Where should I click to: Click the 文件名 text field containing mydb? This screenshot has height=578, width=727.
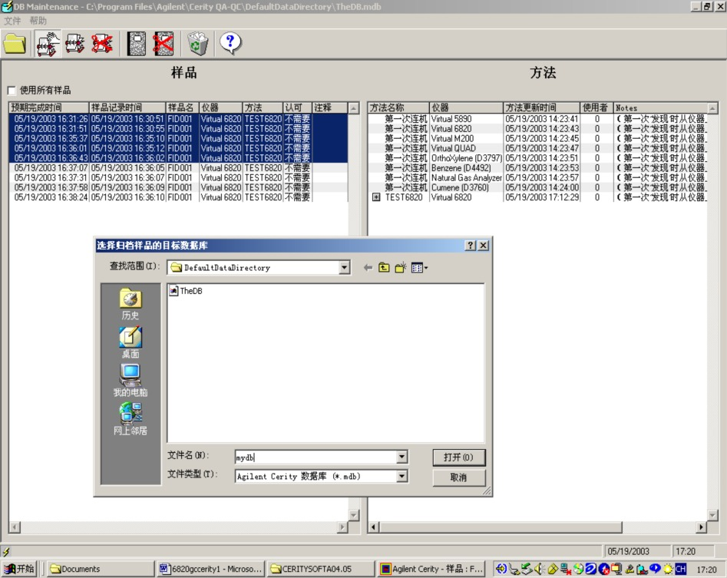[x=316, y=457]
